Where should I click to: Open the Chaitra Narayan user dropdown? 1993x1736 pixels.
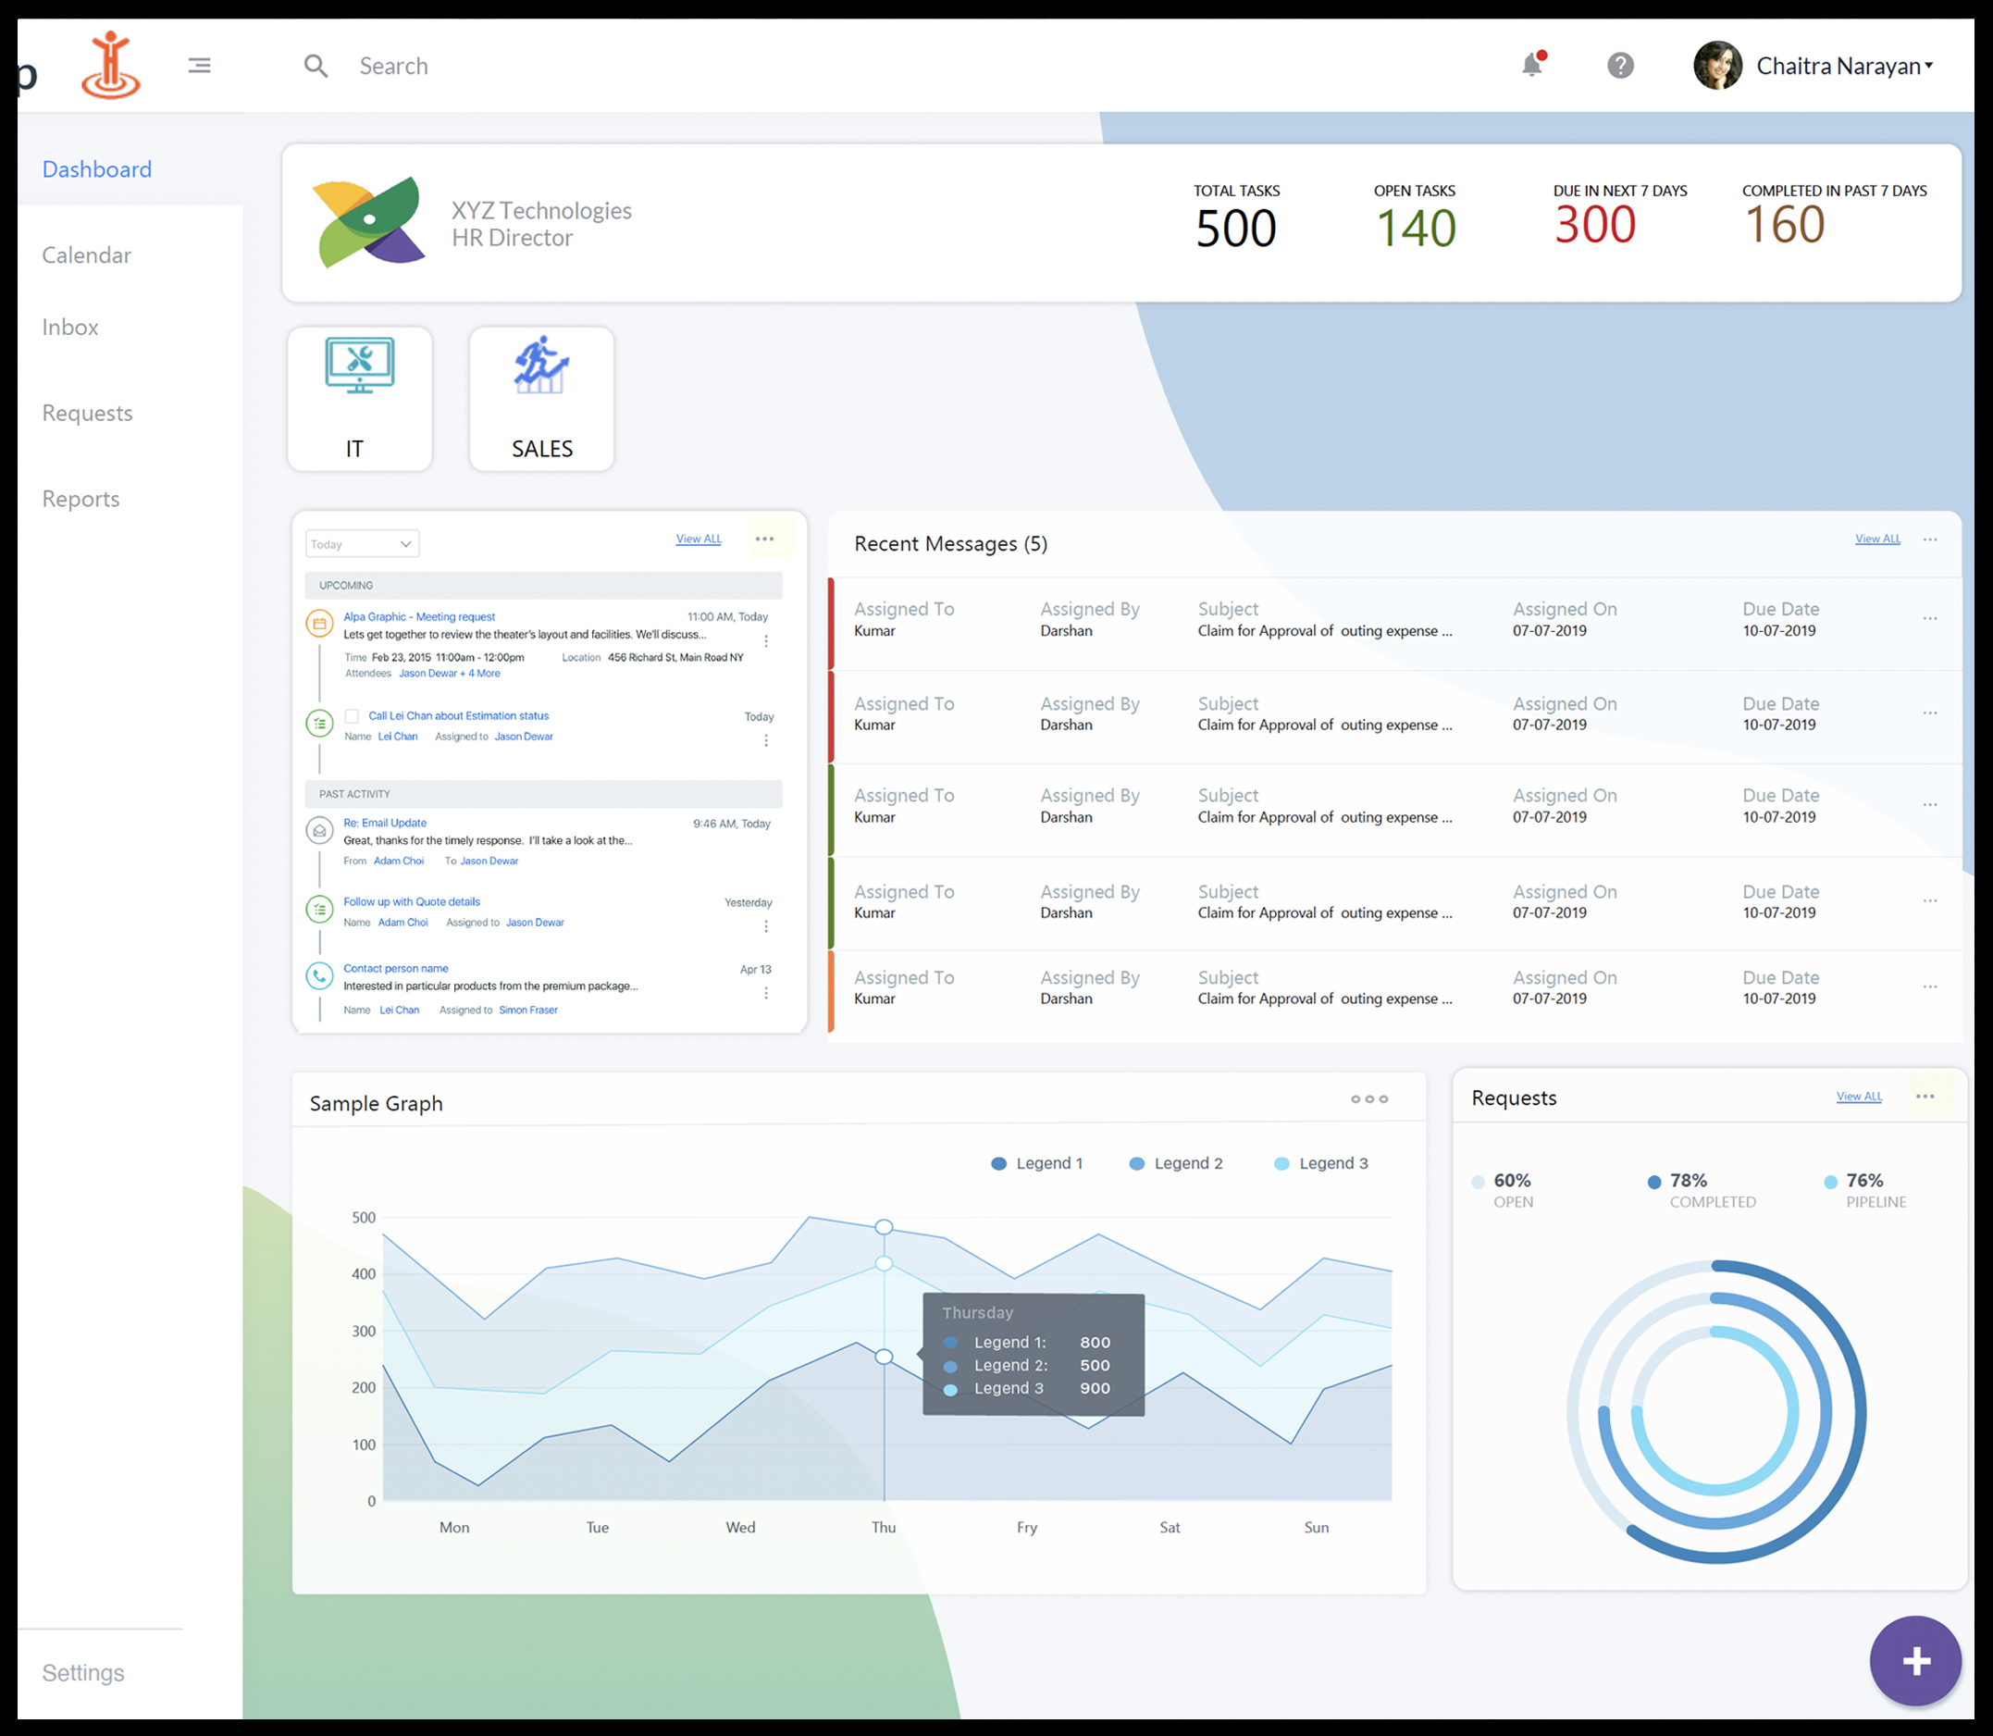click(x=1844, y=66)
